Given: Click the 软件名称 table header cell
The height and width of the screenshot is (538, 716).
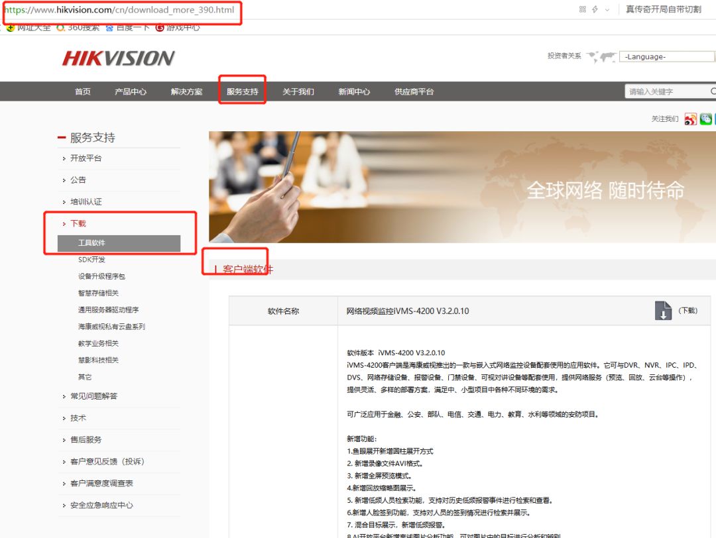Looking at the screenshot, I should 283,311.
